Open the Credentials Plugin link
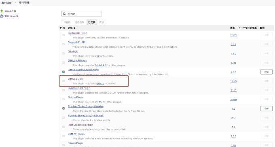The width and height of the screenshot is (275, 147). (x=78, y=33)
